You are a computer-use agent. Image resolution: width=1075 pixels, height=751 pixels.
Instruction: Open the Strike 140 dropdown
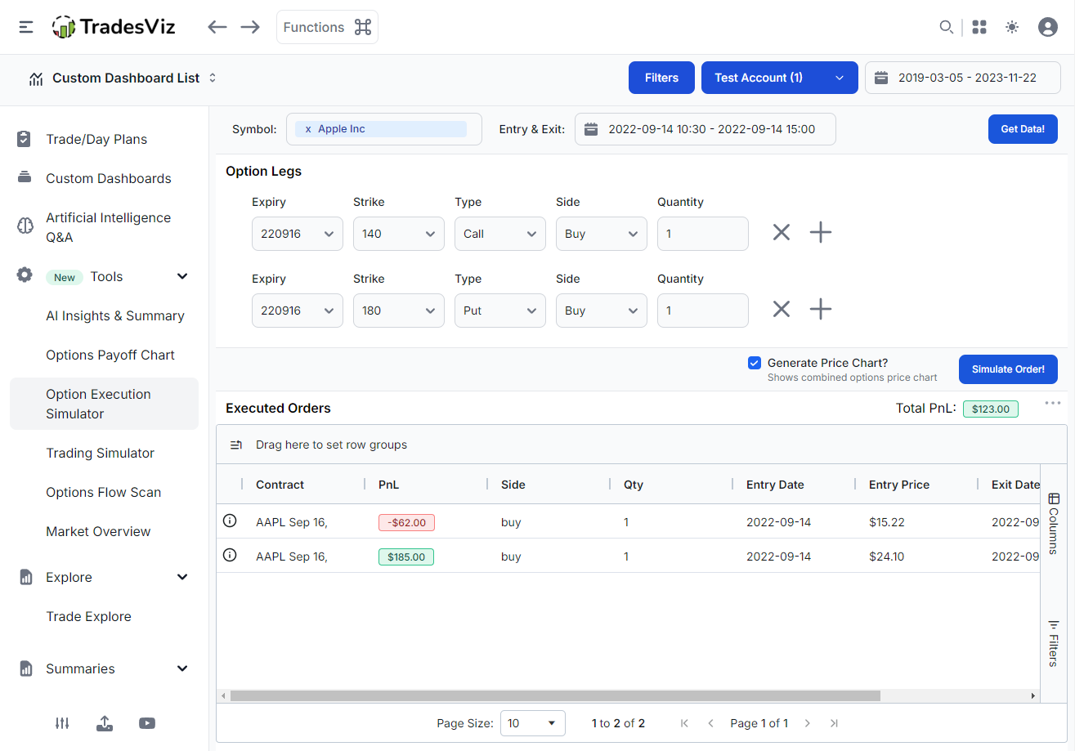click(x=399, y=234)
